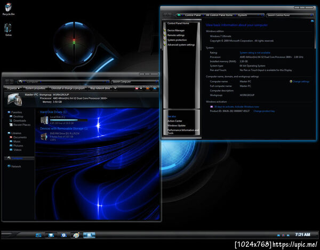This screenshot has width=320, height=250.
Task: Click the change view icon in Explorer toolbar
Action: point(137,88)
